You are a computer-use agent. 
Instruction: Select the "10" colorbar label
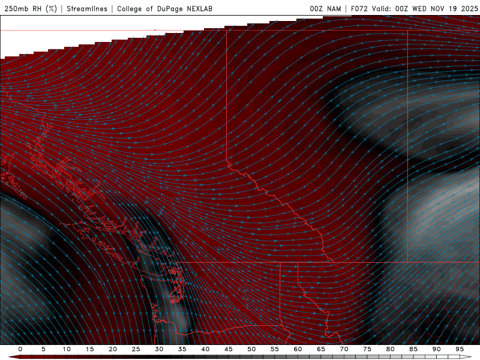tap(67, 349)
